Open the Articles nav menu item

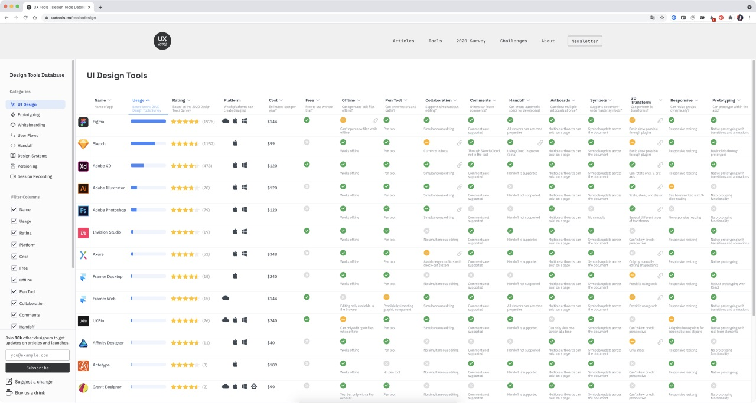[403, 41]
